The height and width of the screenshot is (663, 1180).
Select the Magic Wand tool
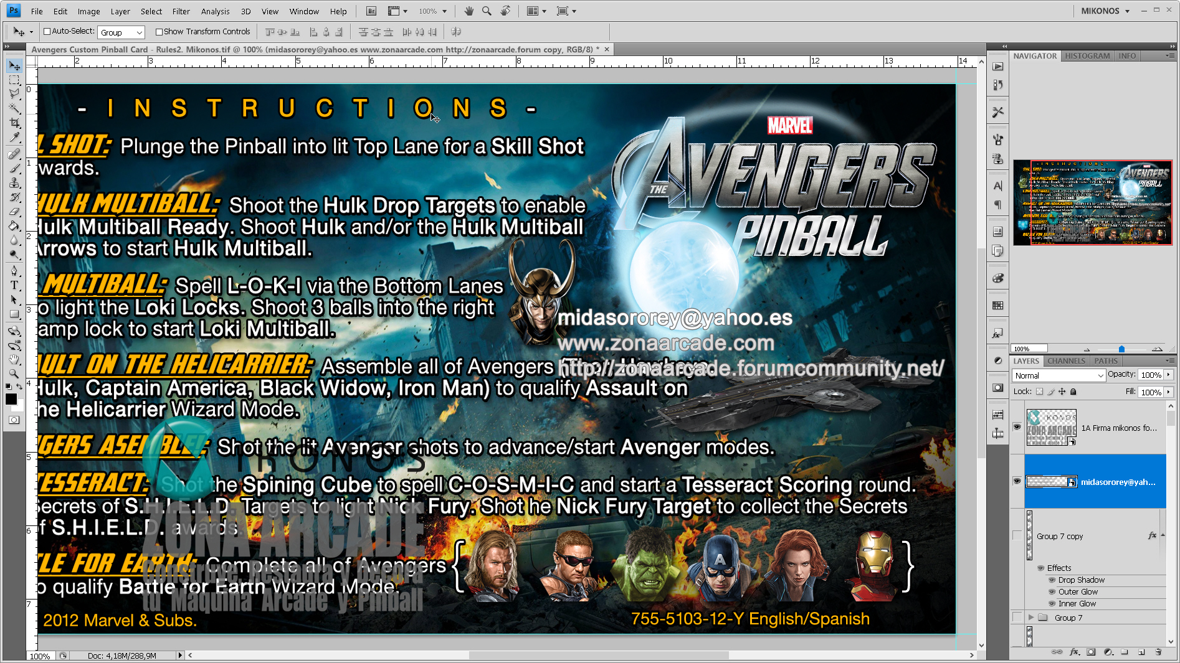click(14, 108)
